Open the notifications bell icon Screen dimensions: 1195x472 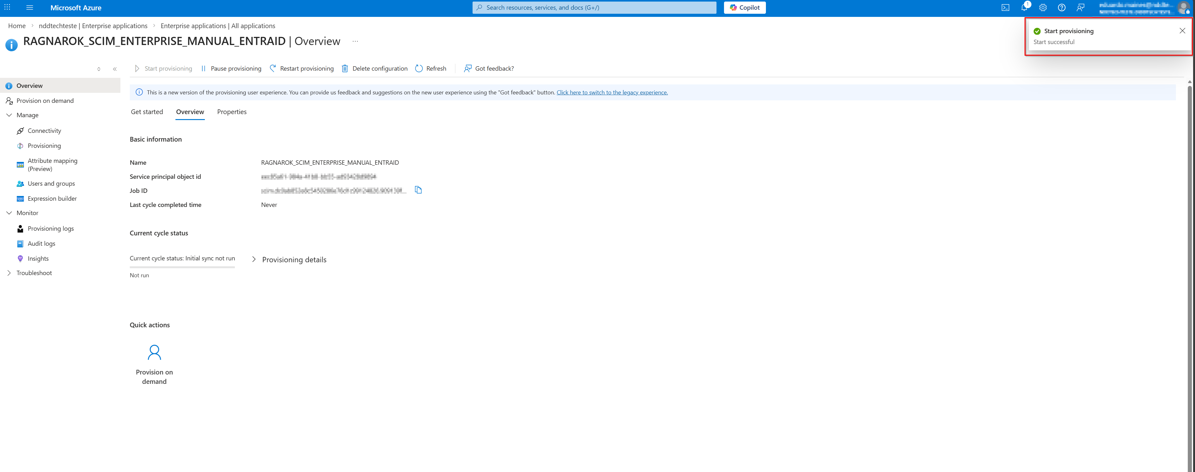(x=1024, y=8)
